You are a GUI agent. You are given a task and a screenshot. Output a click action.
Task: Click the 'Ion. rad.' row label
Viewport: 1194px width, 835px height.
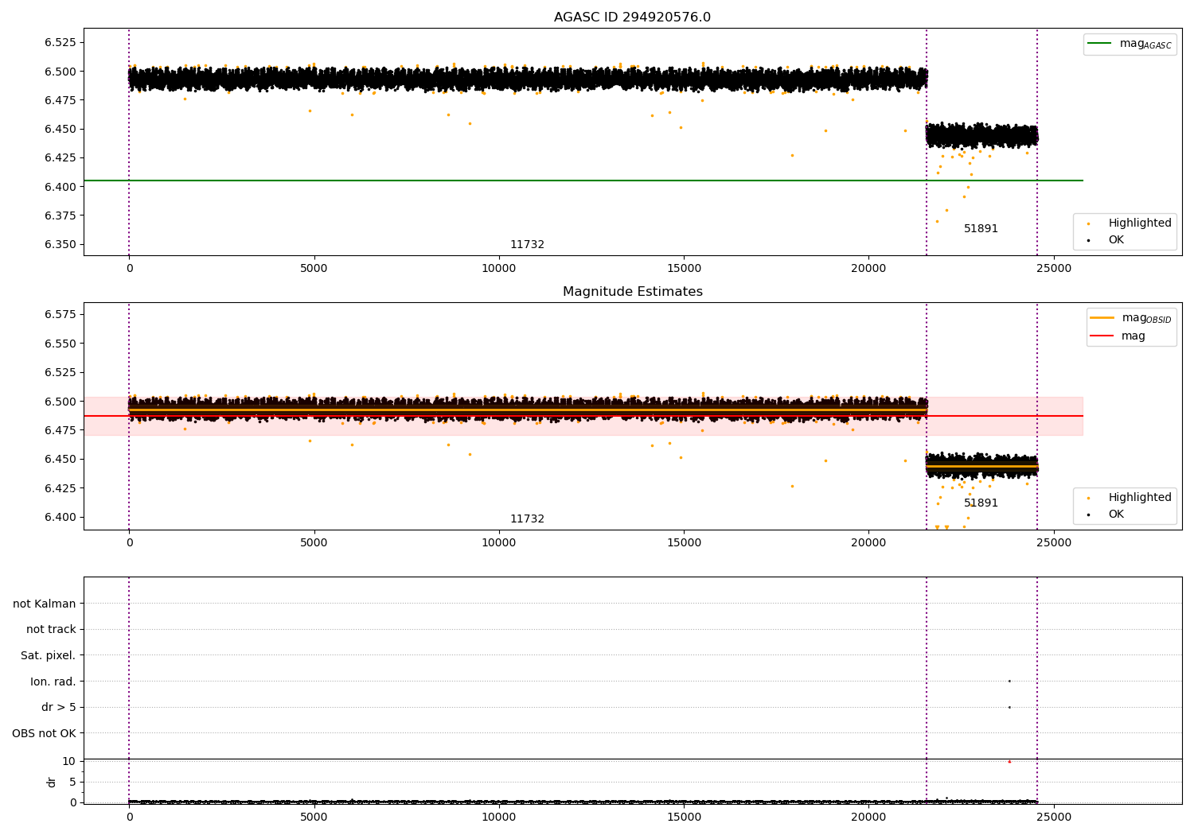[x=53, y=682]
